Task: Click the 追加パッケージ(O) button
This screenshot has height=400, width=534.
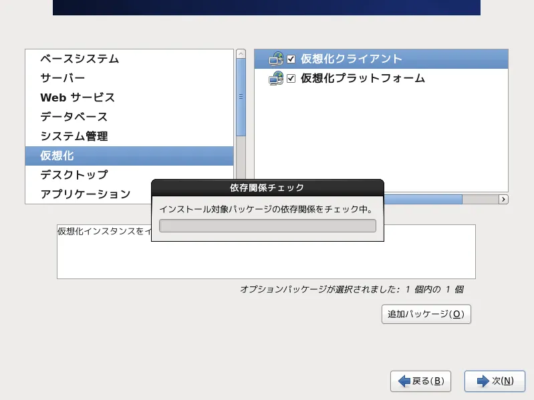Action: click(426, 314)
